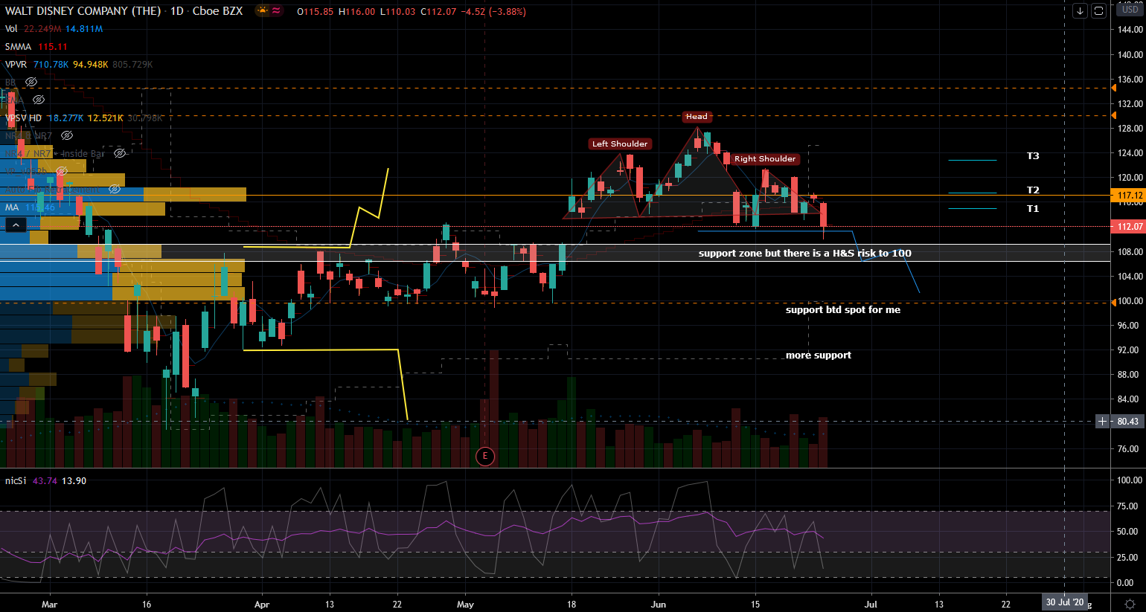
Task: Select the WALT DISNEY COMPANY symbol title
Action: point(83,11)
